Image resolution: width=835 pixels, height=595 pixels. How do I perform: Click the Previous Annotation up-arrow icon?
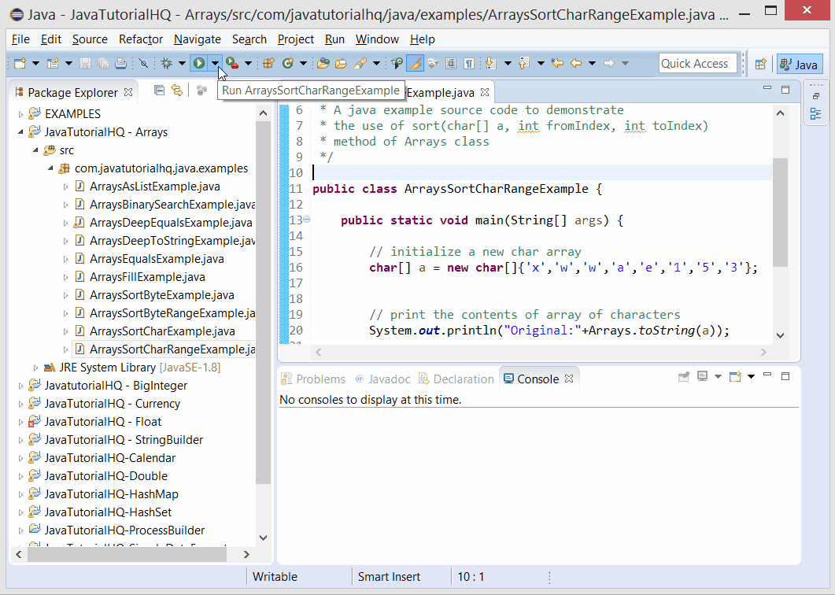coord(524,64)
